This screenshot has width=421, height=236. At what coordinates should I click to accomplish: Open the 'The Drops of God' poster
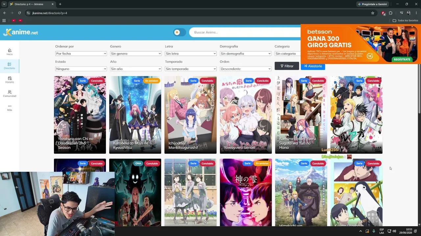[246, 193]
